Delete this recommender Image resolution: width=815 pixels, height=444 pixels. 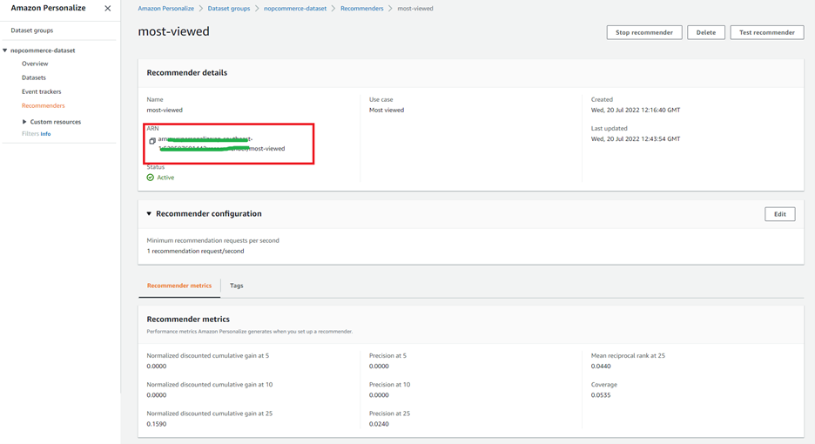[x=706, y=32]
